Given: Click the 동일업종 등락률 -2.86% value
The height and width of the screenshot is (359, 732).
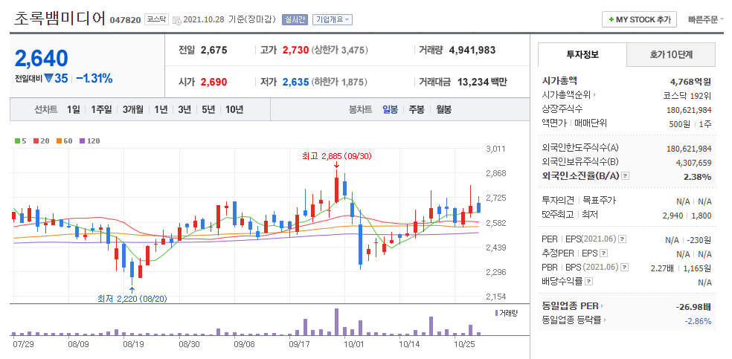Looking at the screenshot, I should (x=698, y=321).
